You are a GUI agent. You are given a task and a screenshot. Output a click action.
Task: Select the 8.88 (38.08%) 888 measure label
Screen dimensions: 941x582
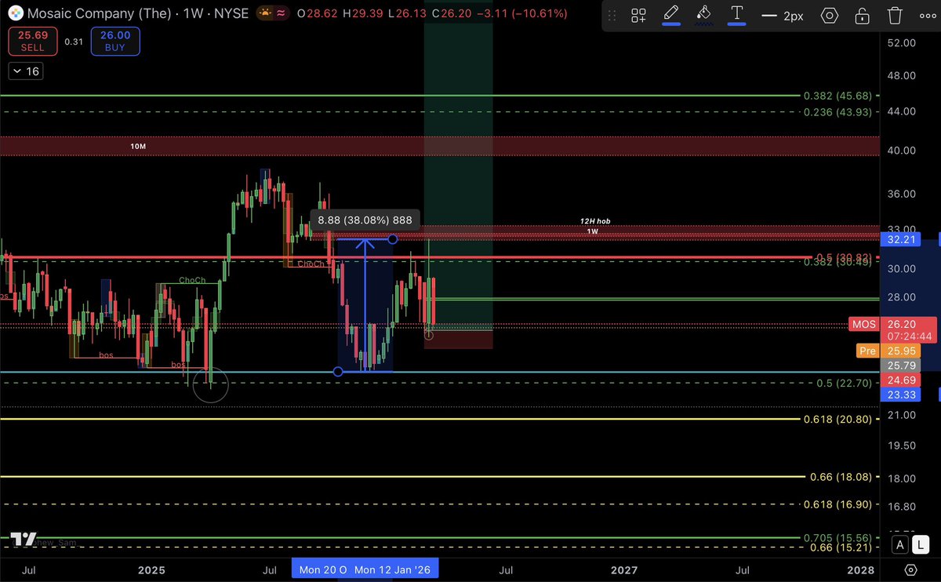pyautogui.click(x=365, y=220)
